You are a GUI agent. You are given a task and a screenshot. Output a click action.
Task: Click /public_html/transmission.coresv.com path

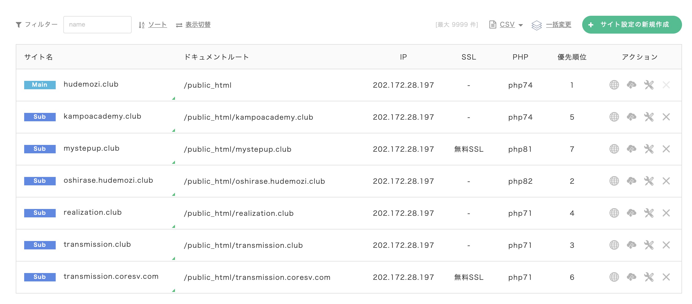pos(257,277)
